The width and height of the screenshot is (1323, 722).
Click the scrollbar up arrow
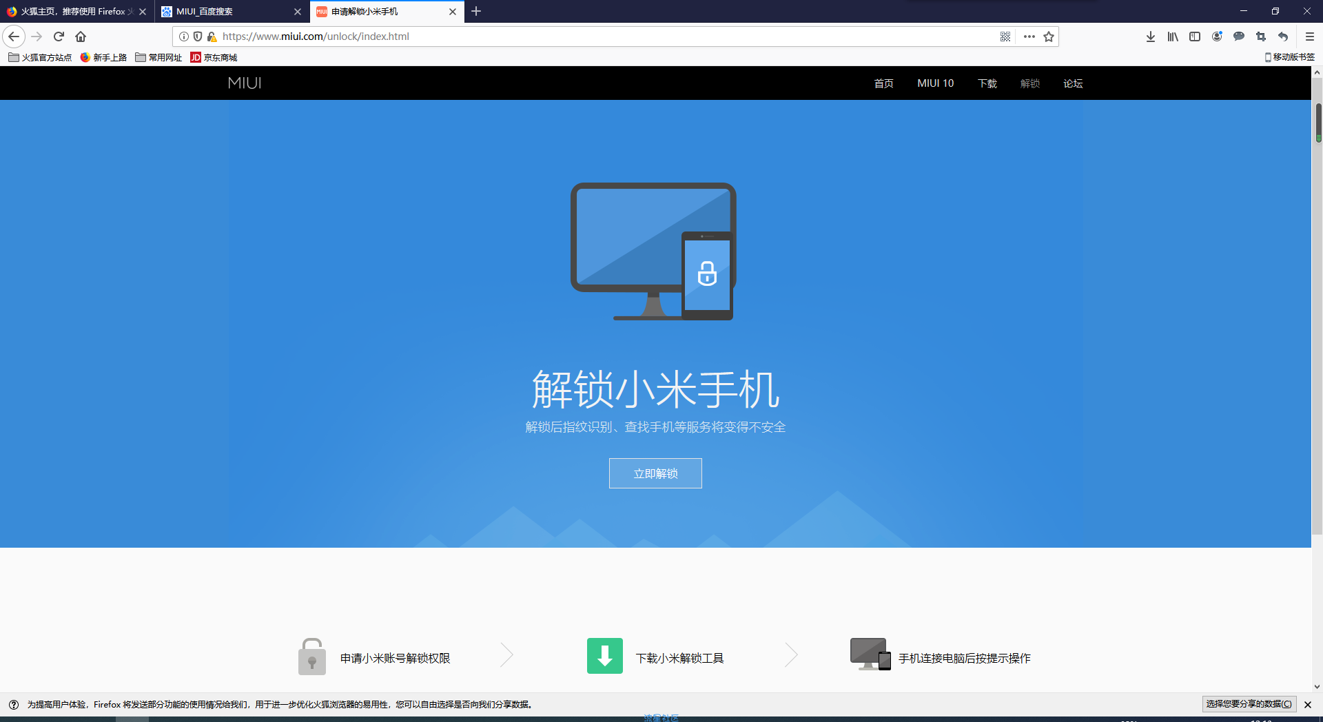1317,72
